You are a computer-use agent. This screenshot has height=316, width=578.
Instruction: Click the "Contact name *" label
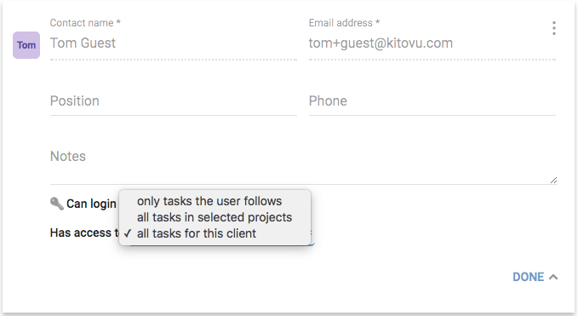pos(85,23)
